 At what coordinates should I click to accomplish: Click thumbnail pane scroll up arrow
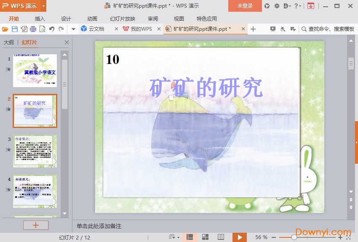64,55
